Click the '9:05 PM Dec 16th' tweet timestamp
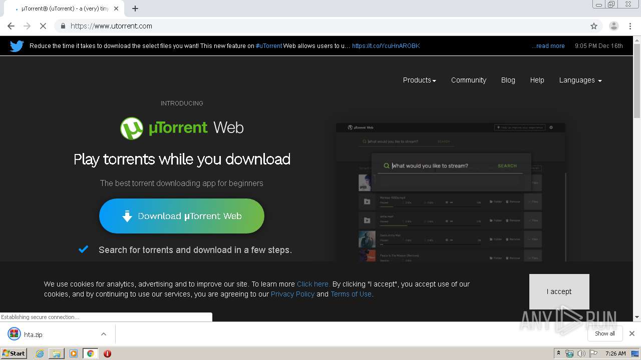641x360 pixels. [599, 46]
